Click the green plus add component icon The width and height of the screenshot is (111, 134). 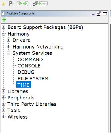tap(4, 20)
